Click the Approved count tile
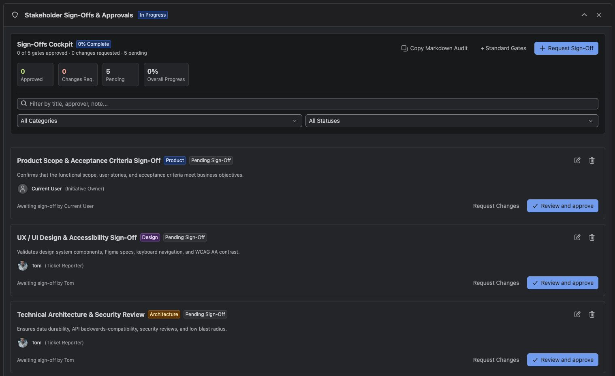The height and width of the screenshot is (376, 615). (35, 75)
